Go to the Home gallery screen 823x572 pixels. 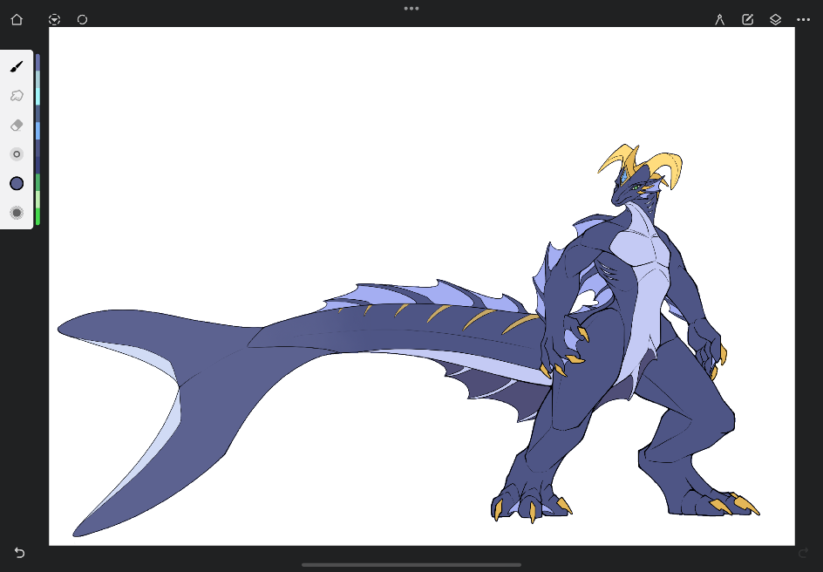[17, 19]
